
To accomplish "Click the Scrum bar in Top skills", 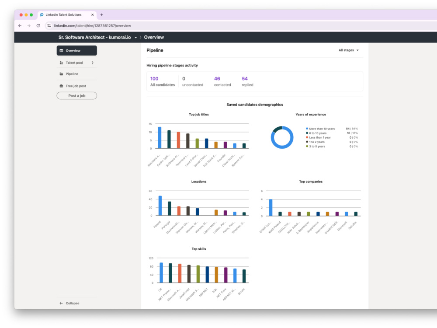I will click(244, 276).
